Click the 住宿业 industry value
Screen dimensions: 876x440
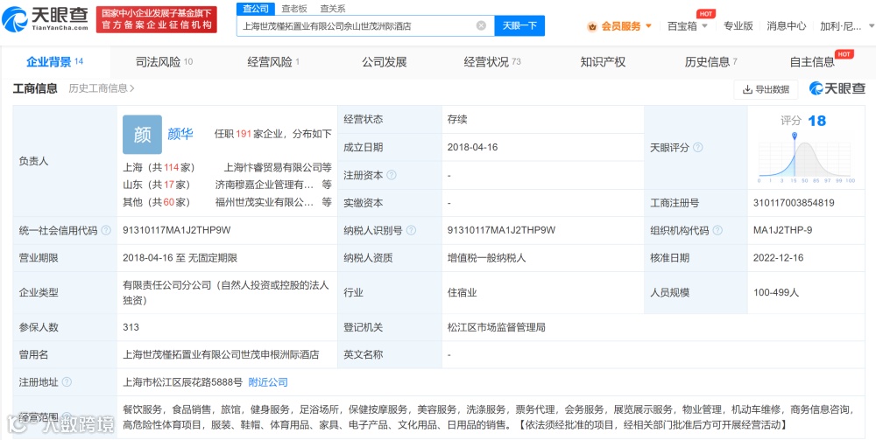462,292
